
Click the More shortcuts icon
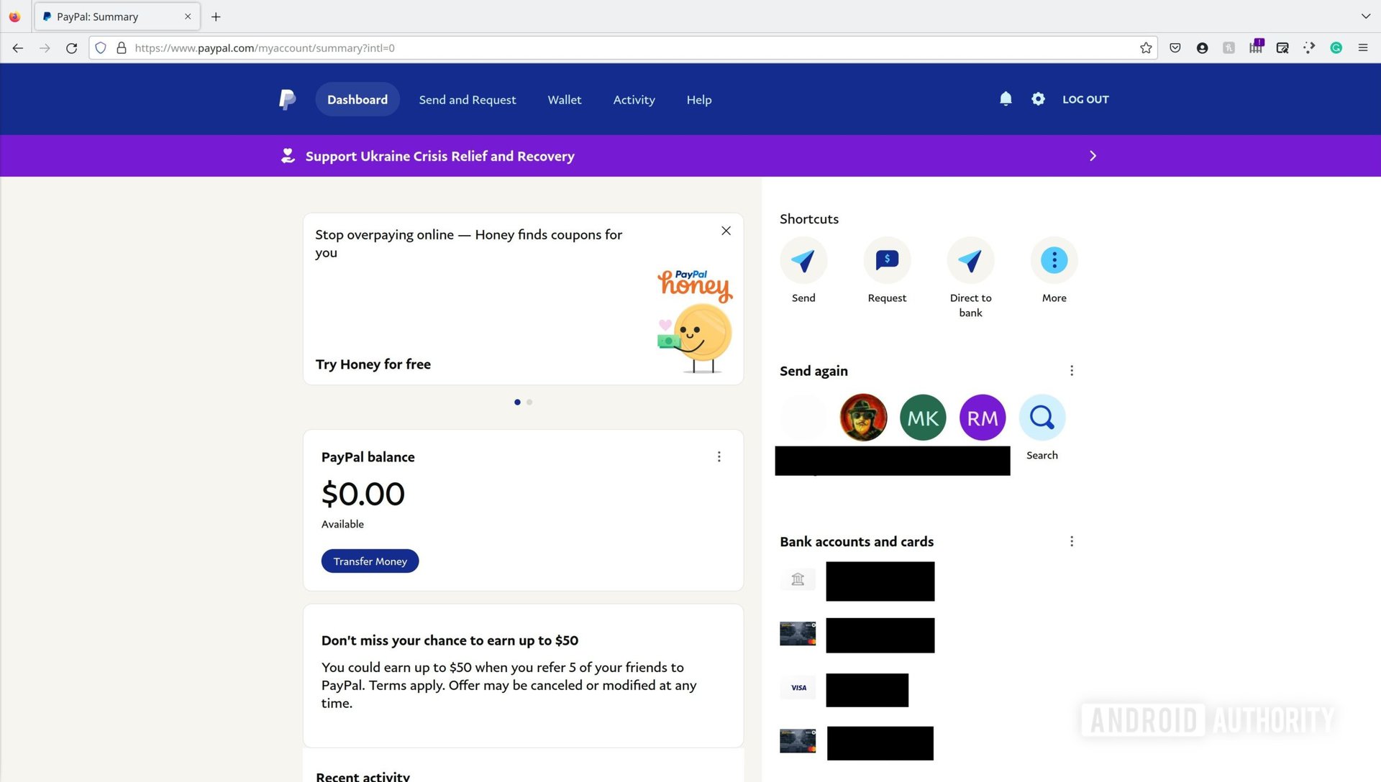pyautogui.click(x=1054, y=259)
